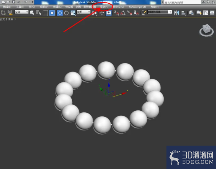Open the Graphite Modeling ribbon toggle
Screen dimensions: 216x169
click(x=199, y=13)
